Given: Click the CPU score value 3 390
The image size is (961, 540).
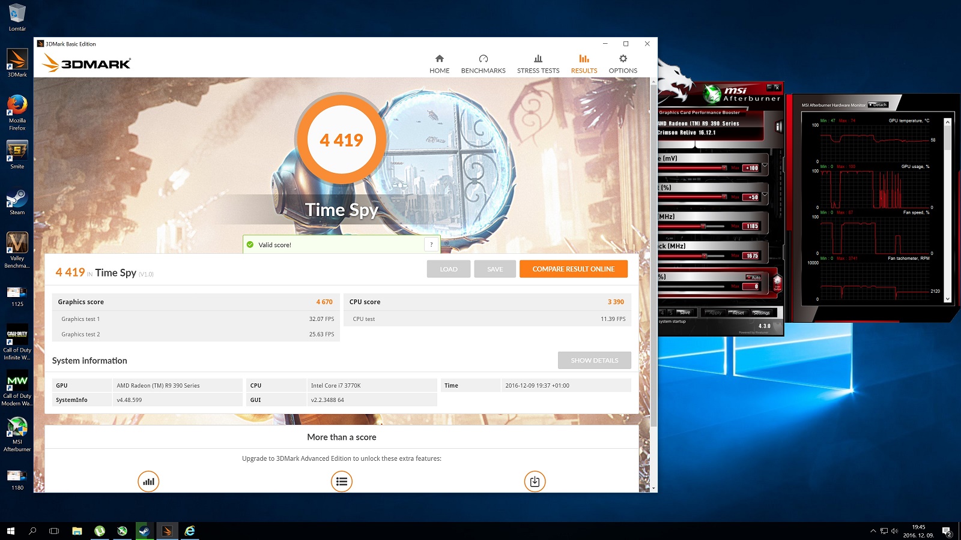Looking at the screenshot, I should point(616,302).
